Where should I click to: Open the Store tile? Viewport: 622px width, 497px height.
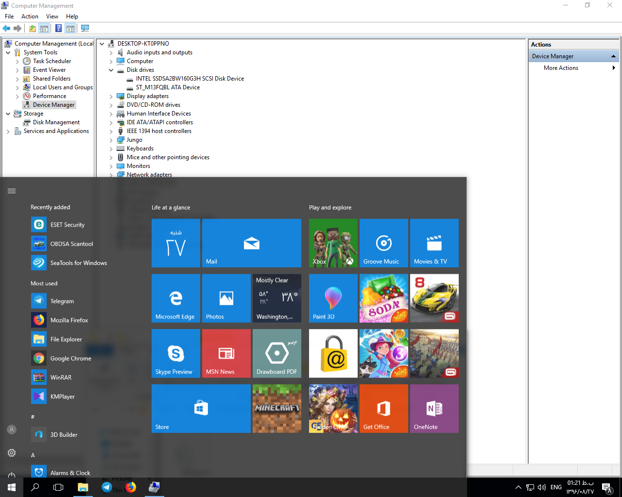pos(201,409)
